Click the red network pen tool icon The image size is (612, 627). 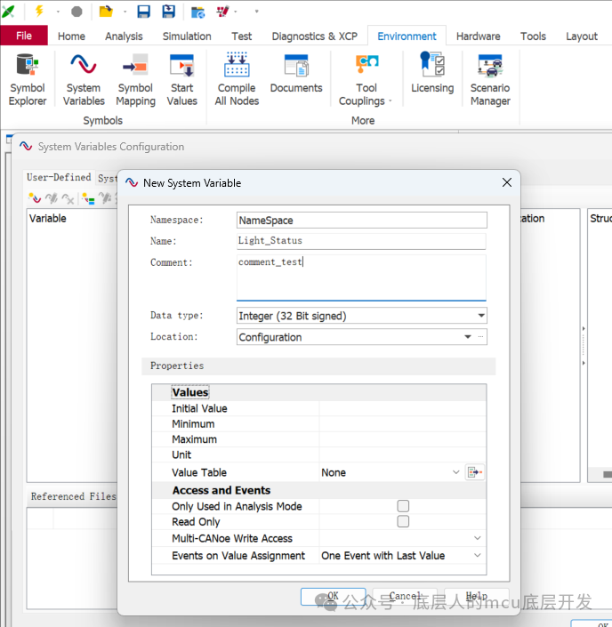coord(222,12)
